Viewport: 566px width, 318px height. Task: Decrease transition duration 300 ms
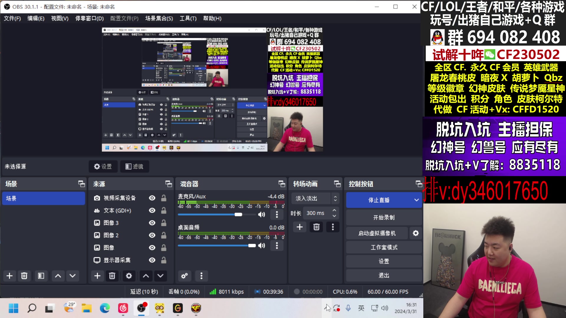[x=334, y=216]
